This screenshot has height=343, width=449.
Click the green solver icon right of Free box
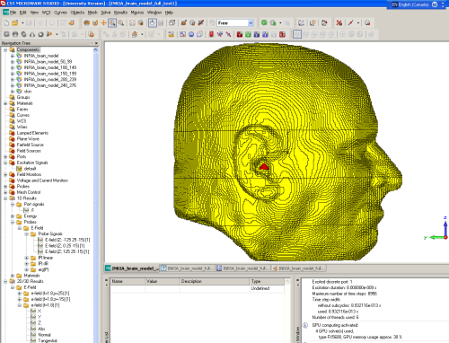point(264,22)
